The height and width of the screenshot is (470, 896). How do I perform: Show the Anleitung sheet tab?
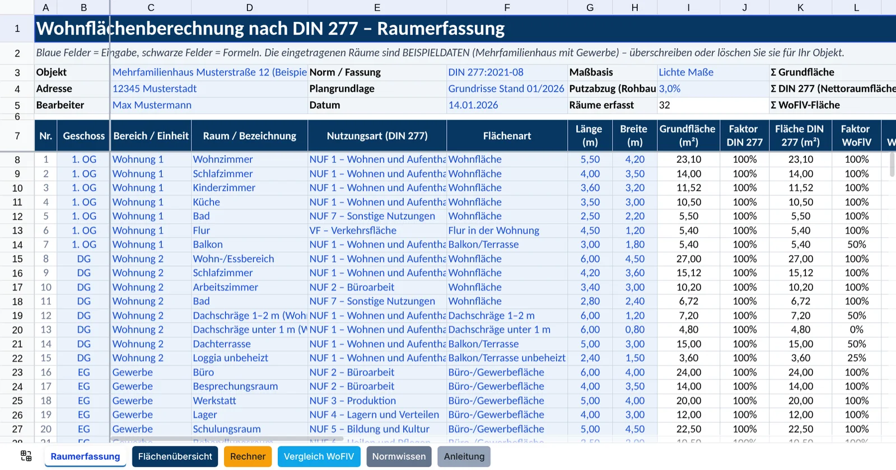pos(464,457)
